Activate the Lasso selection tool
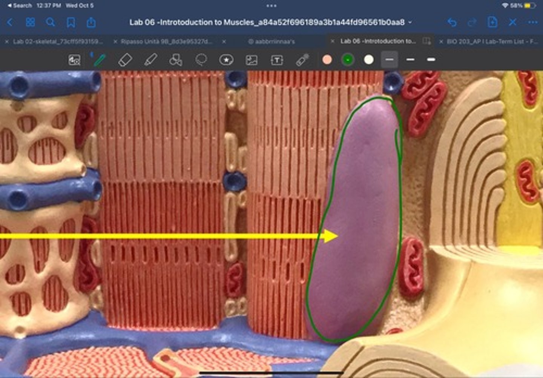The width and height of the screenshot is (543, 378). [x=201, y=60]
